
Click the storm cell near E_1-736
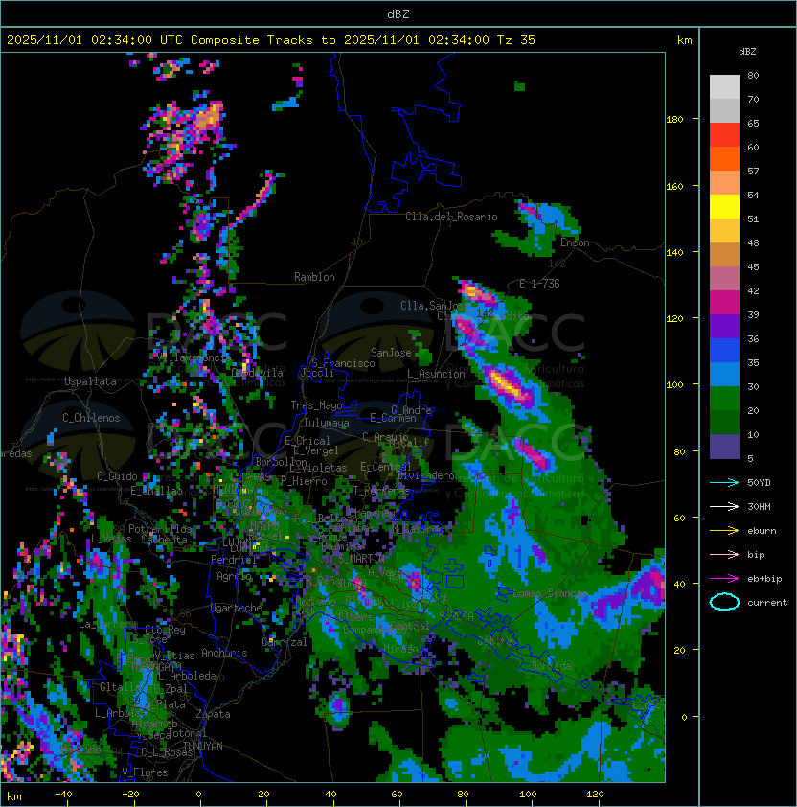[477, 292]
